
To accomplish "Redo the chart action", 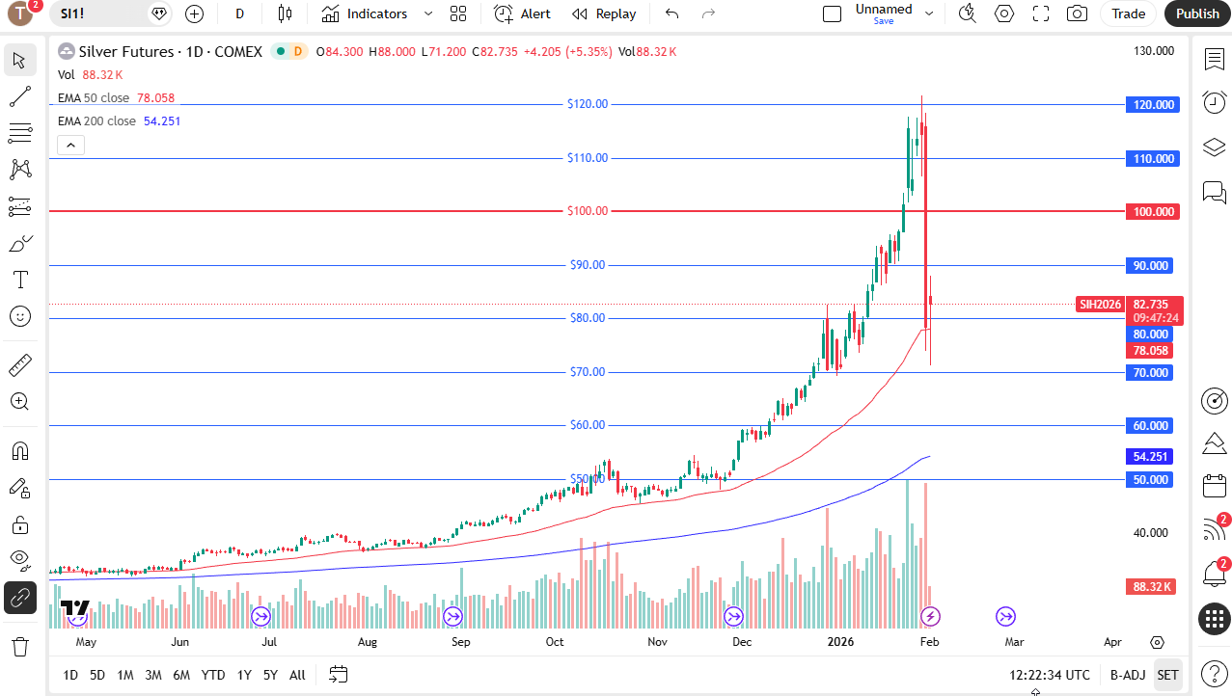I will point(709,13).
